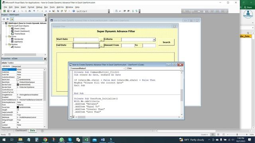Click the ForeColor black swatch value

pos(18,107)
